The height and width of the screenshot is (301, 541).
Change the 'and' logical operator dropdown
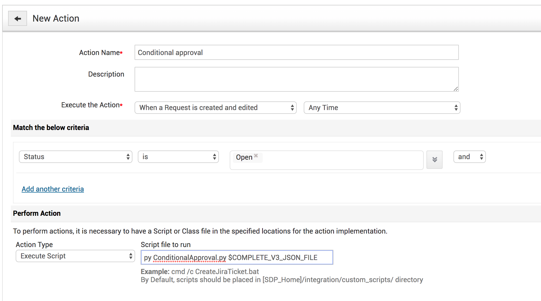[x=469, y=157]
